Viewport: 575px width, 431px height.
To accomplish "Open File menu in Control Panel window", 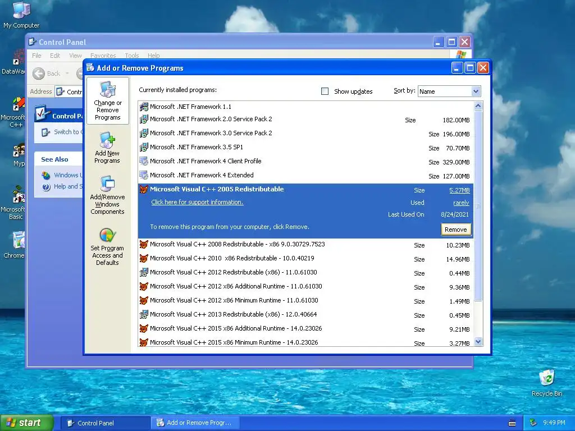I will (x=36, y=56).
